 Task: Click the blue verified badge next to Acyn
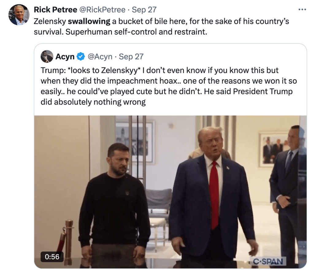pos(80,57)
